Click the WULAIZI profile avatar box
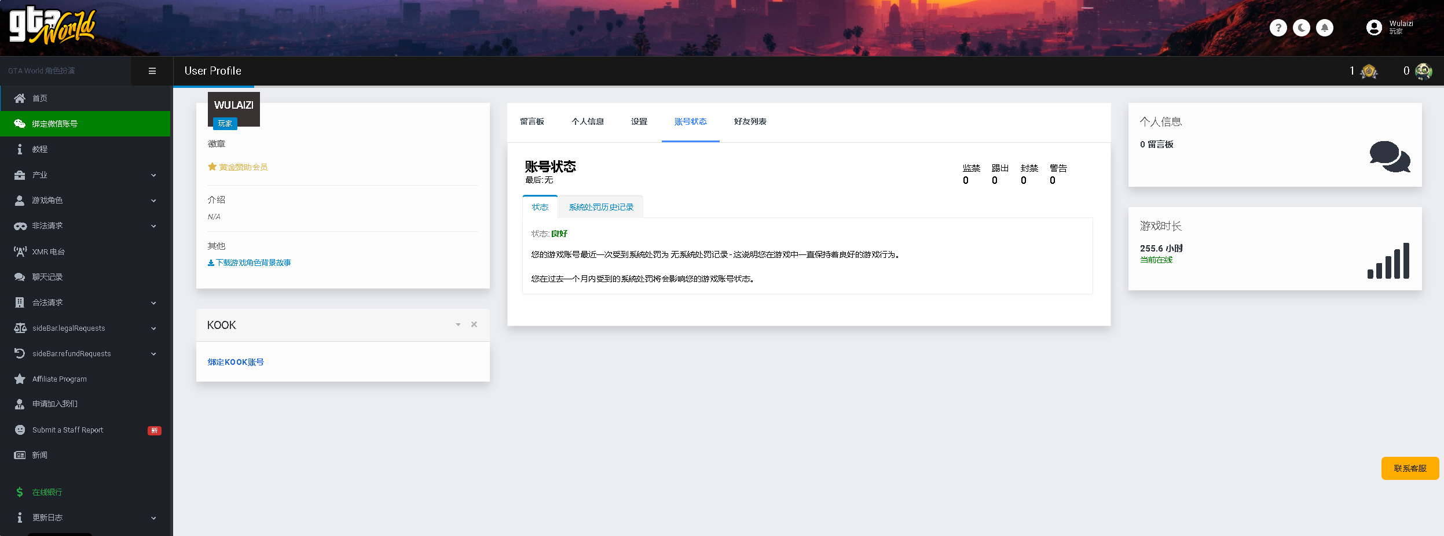This screenshot has height=536, width=1444. (x=234, y=109)
